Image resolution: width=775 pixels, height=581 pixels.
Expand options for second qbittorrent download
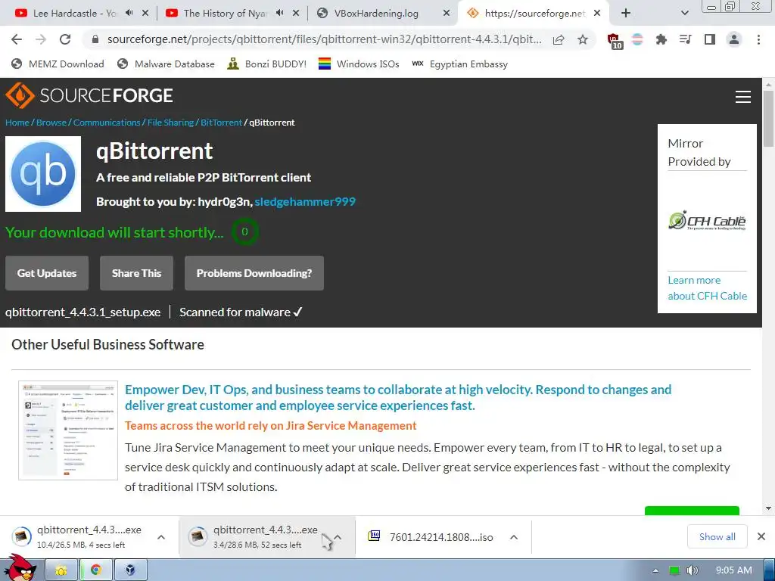(x=338, y=537)
